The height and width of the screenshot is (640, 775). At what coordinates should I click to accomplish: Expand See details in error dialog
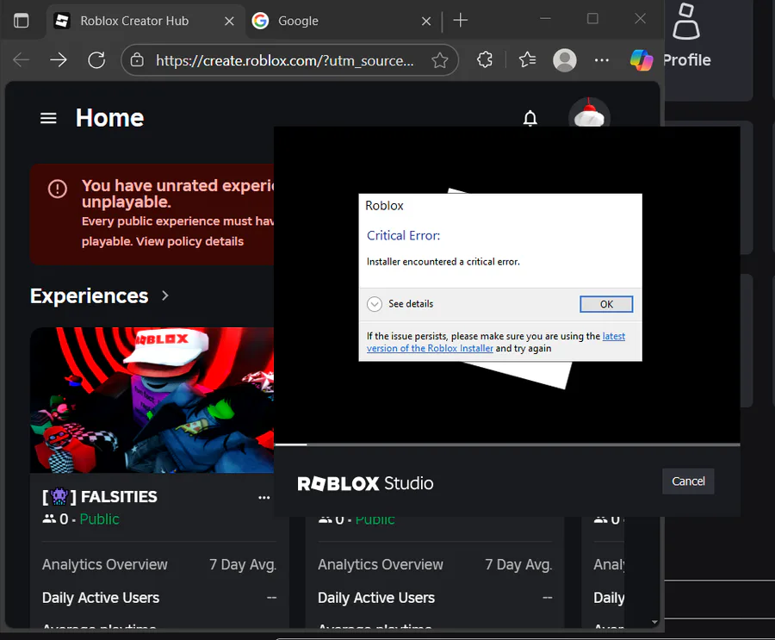[400, 304]
